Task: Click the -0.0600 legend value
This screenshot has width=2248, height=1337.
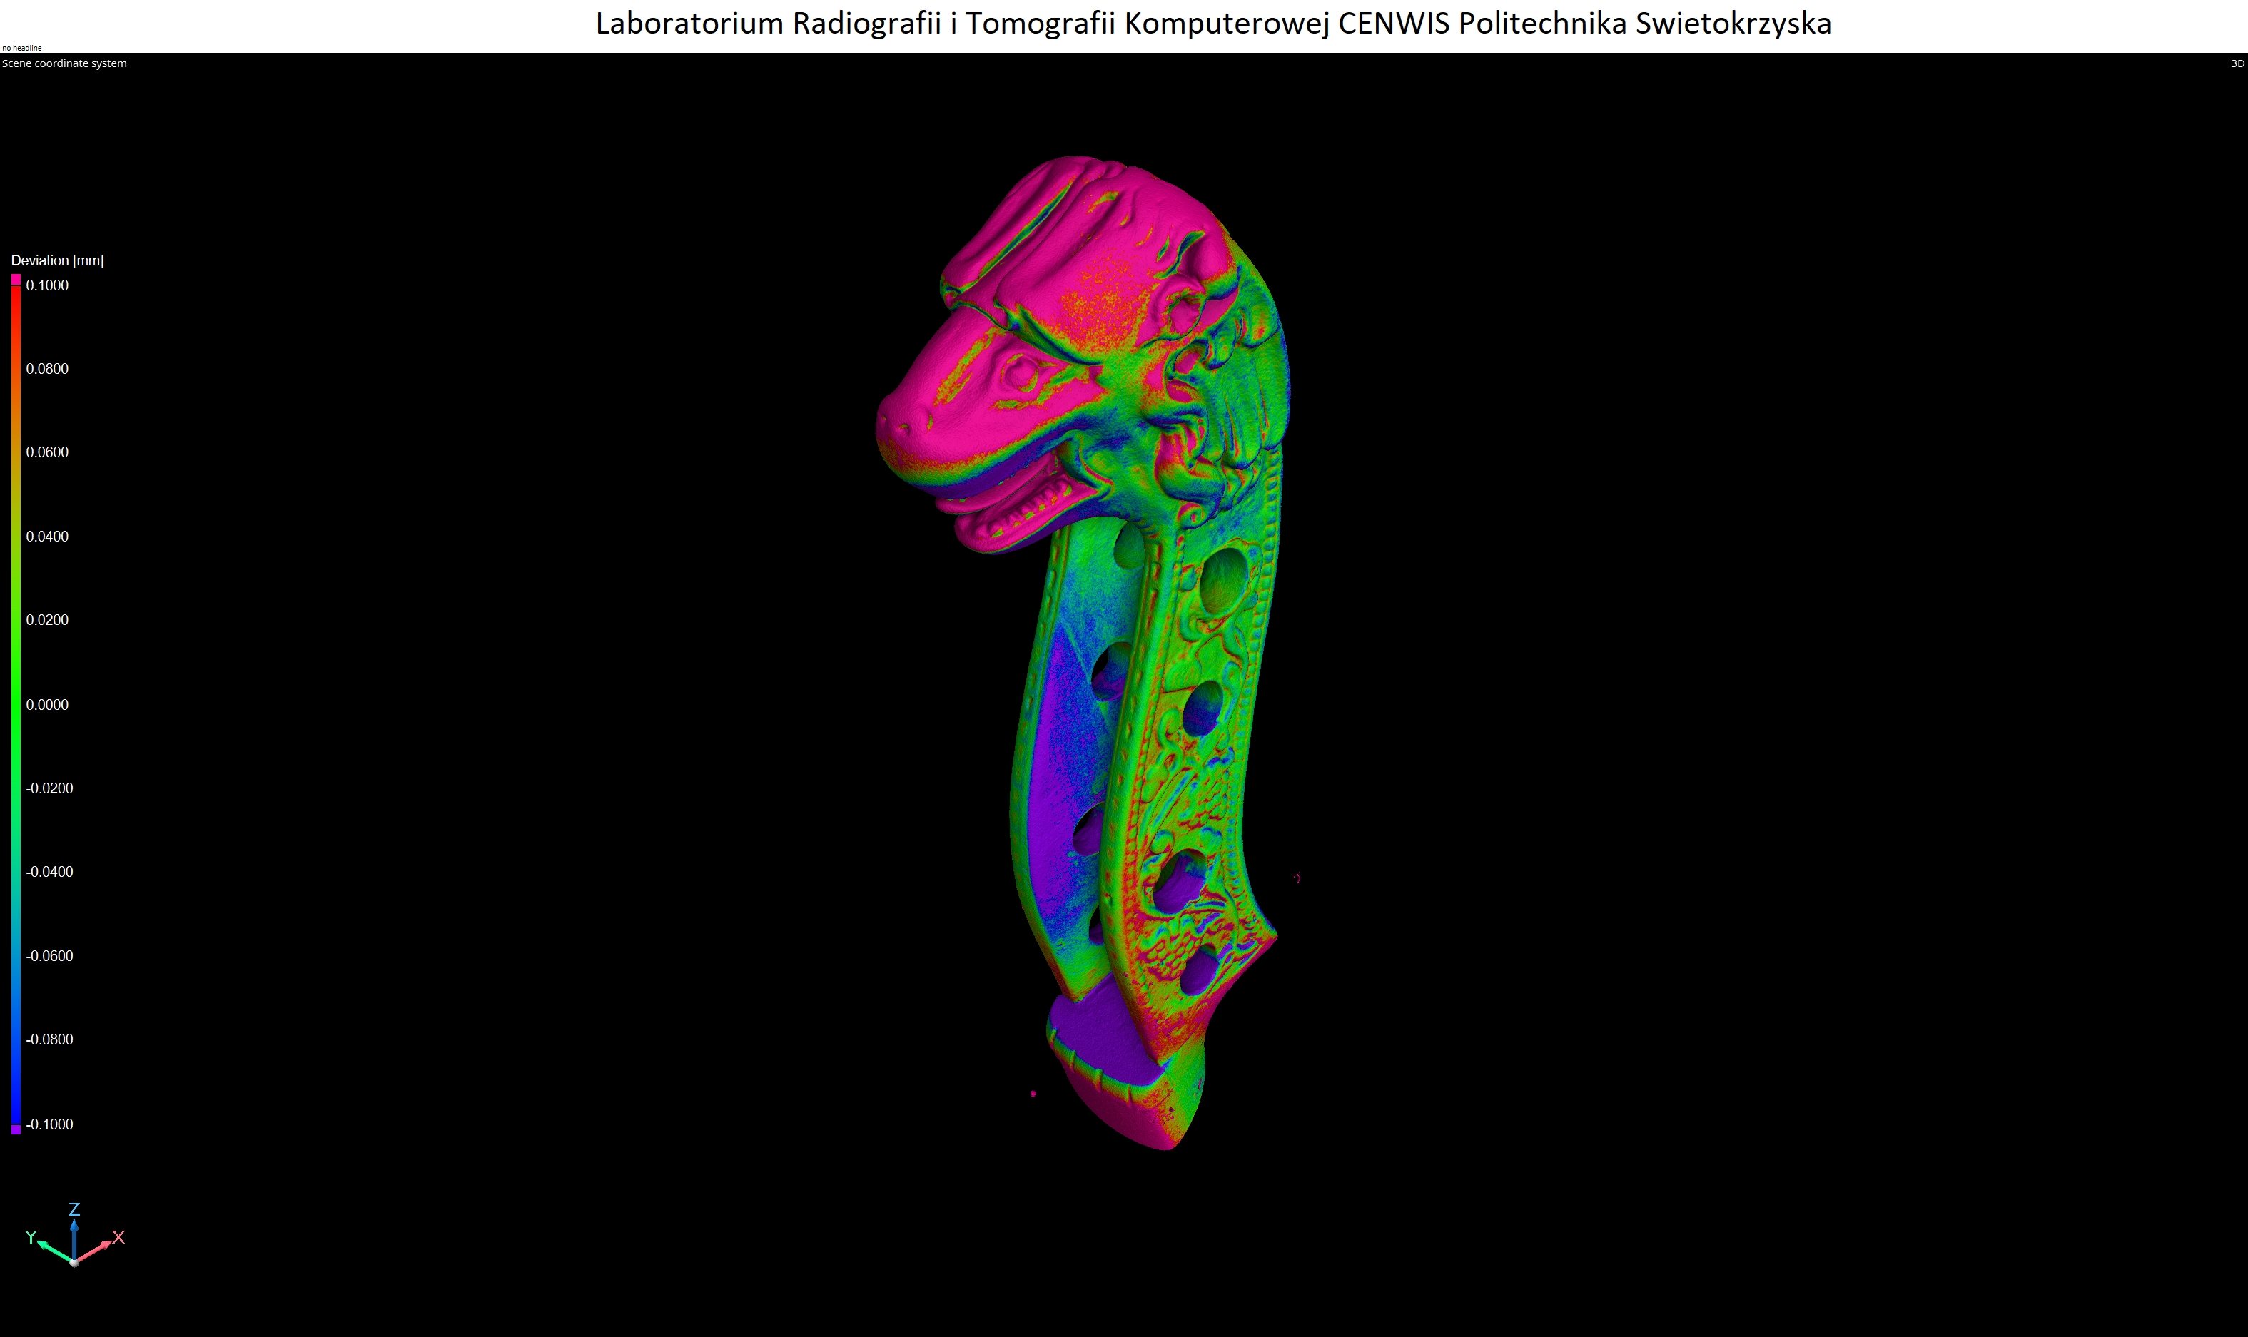Action: 49,956
